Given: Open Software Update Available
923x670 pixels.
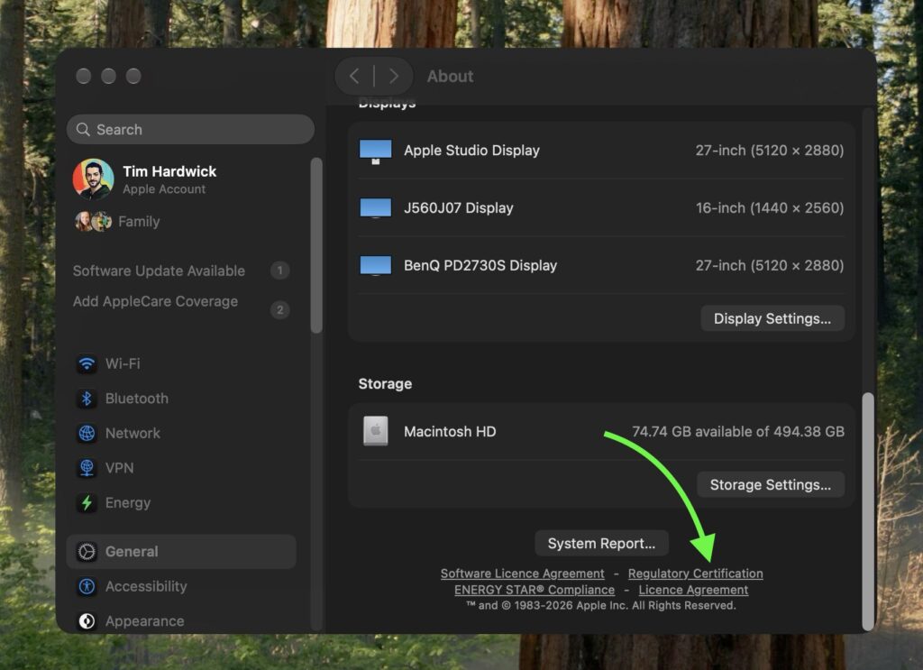Looking at the screenshot, I should point(159,271).
